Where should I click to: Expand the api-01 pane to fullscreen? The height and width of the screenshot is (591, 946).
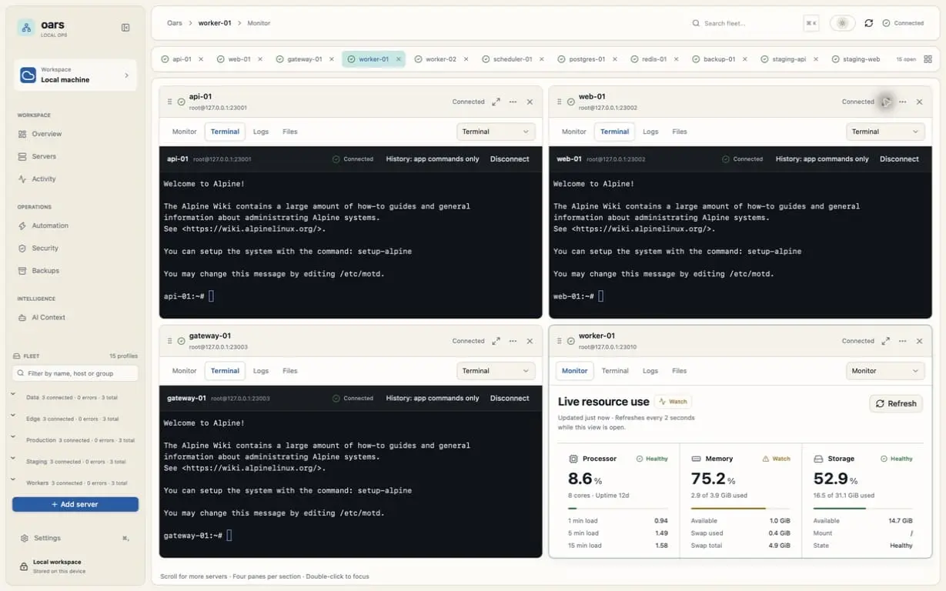[496, 102]
